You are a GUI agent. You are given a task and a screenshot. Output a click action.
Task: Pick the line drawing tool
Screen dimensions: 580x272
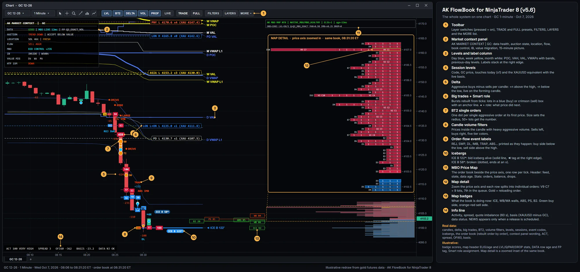[x=81, y=13]
